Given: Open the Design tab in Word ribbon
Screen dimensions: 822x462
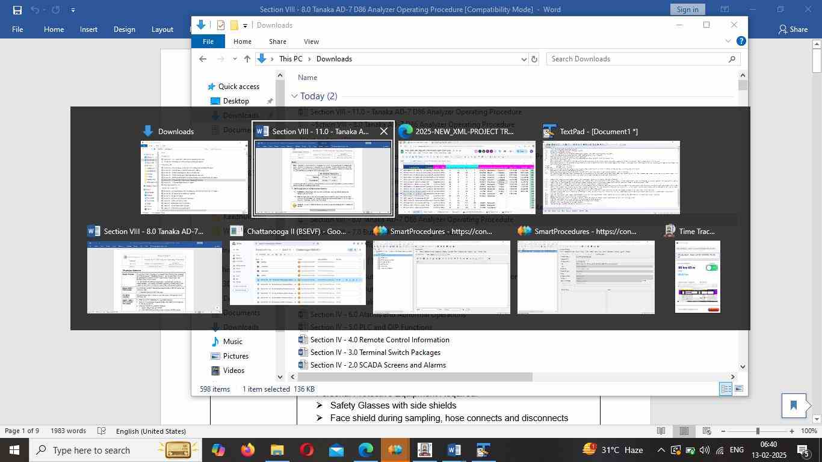Looking at the screenshot, I should point(124,29).
